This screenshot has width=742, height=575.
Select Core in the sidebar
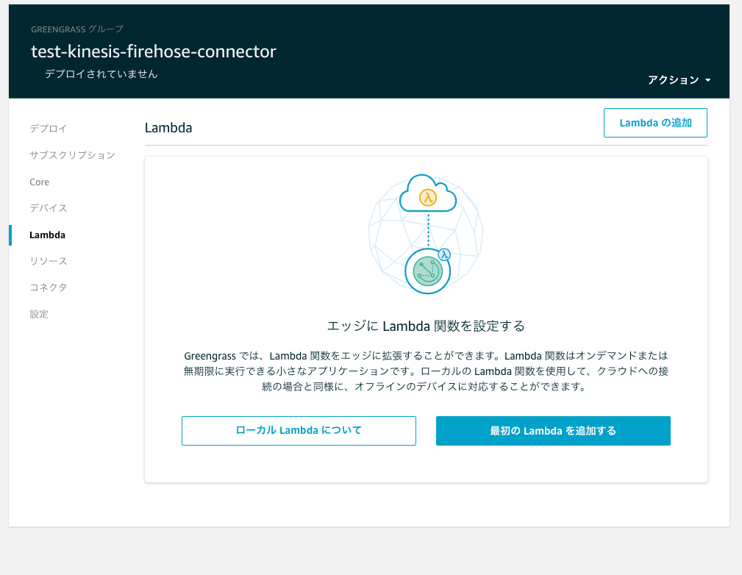click(39, 182)
